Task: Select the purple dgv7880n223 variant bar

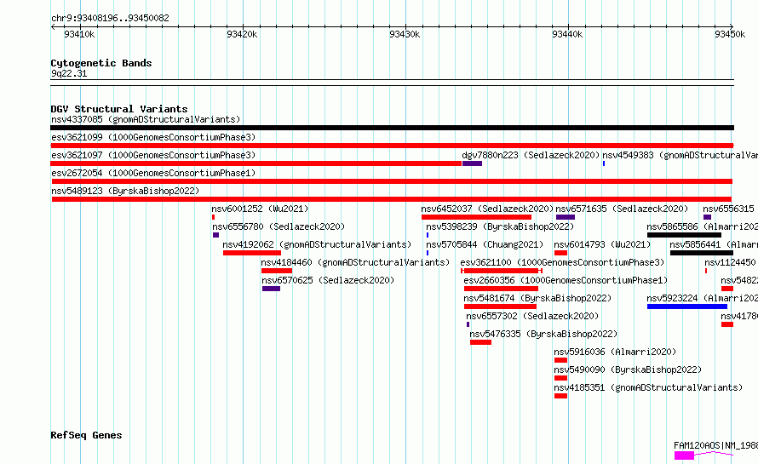Action: [x=473, y=163]
